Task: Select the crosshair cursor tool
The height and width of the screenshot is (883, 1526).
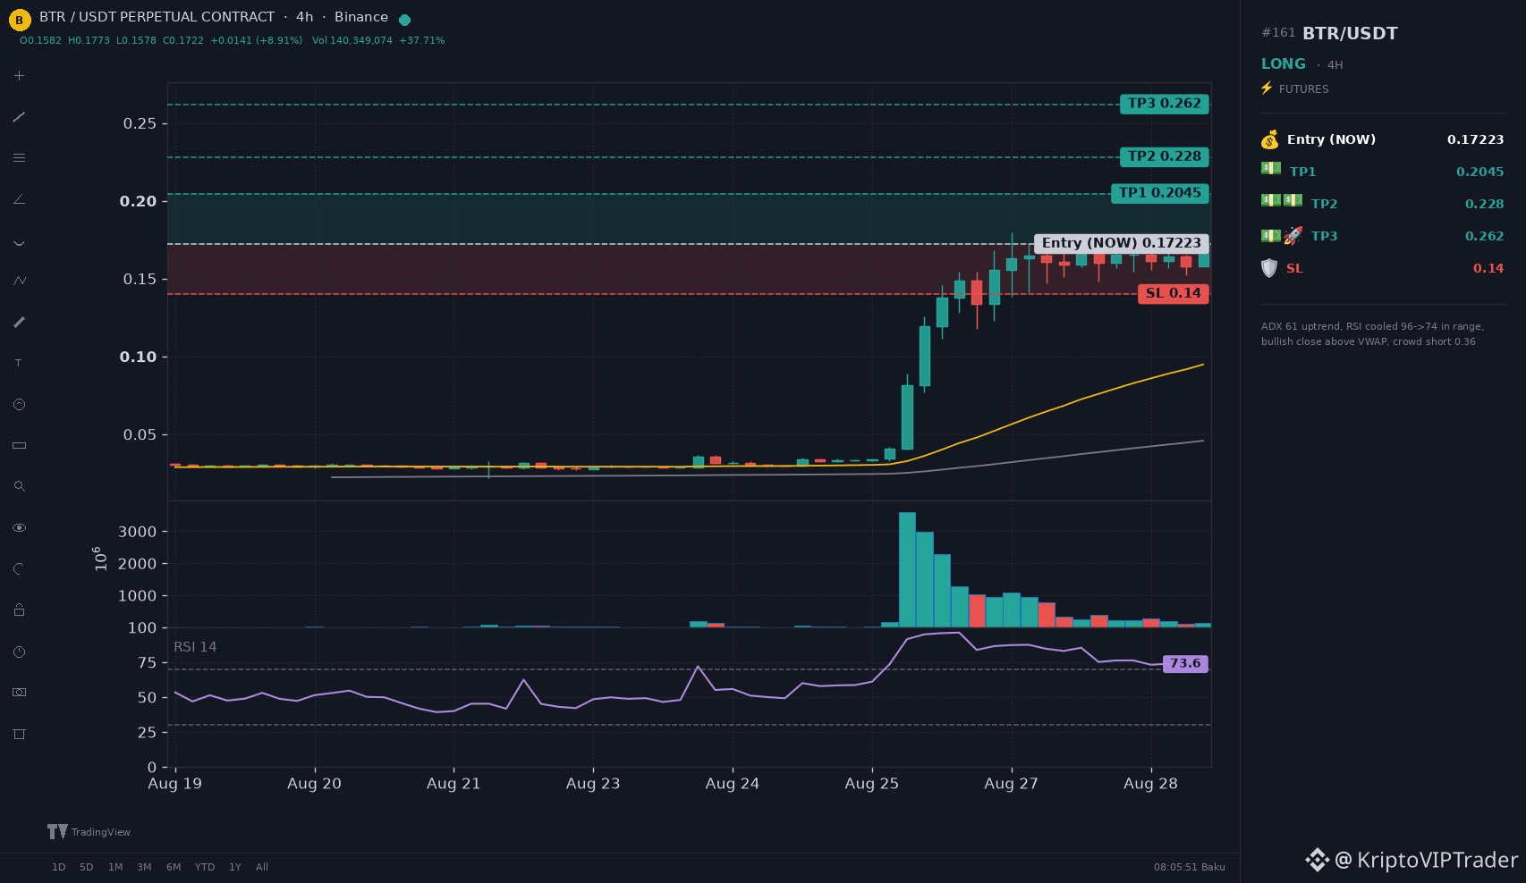Action: 19,76
